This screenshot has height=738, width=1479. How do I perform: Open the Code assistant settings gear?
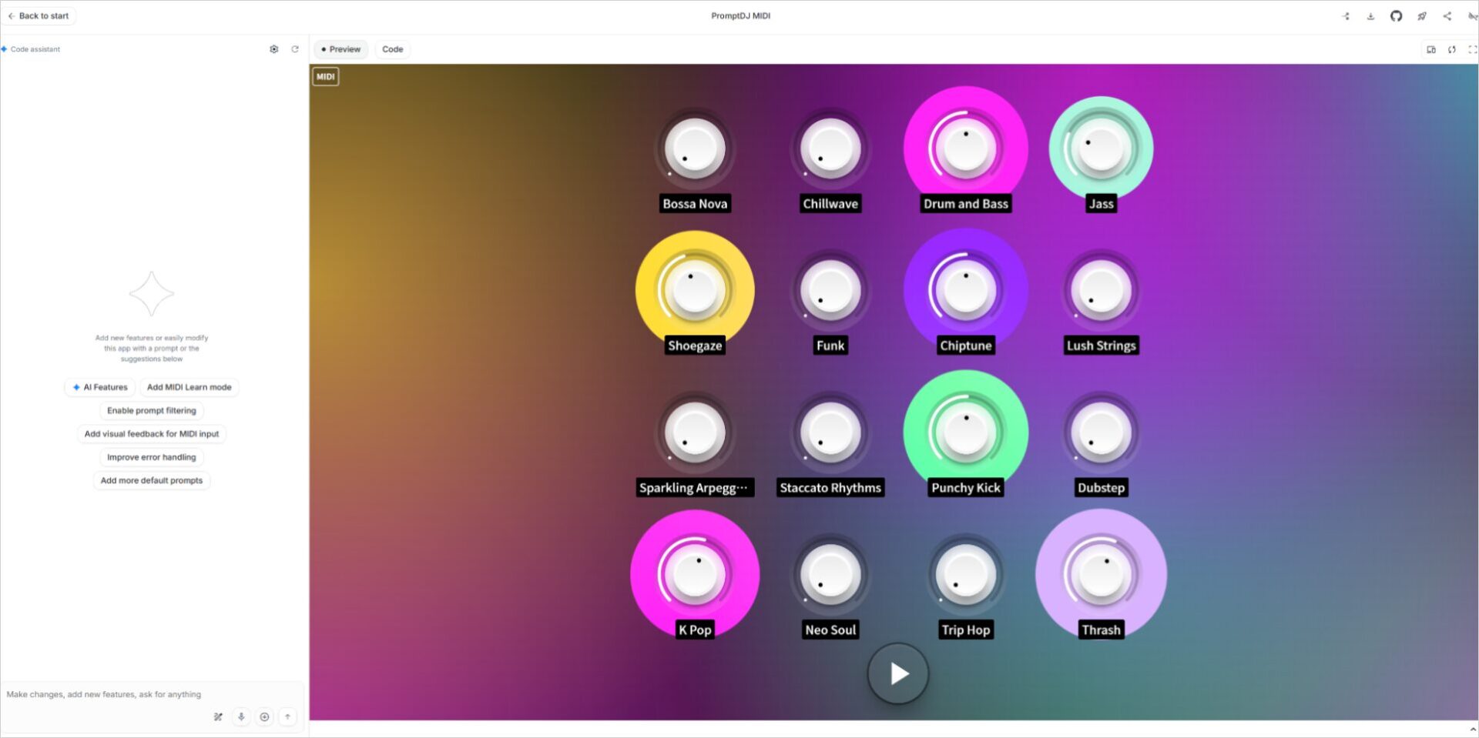(x=274, y=48)
